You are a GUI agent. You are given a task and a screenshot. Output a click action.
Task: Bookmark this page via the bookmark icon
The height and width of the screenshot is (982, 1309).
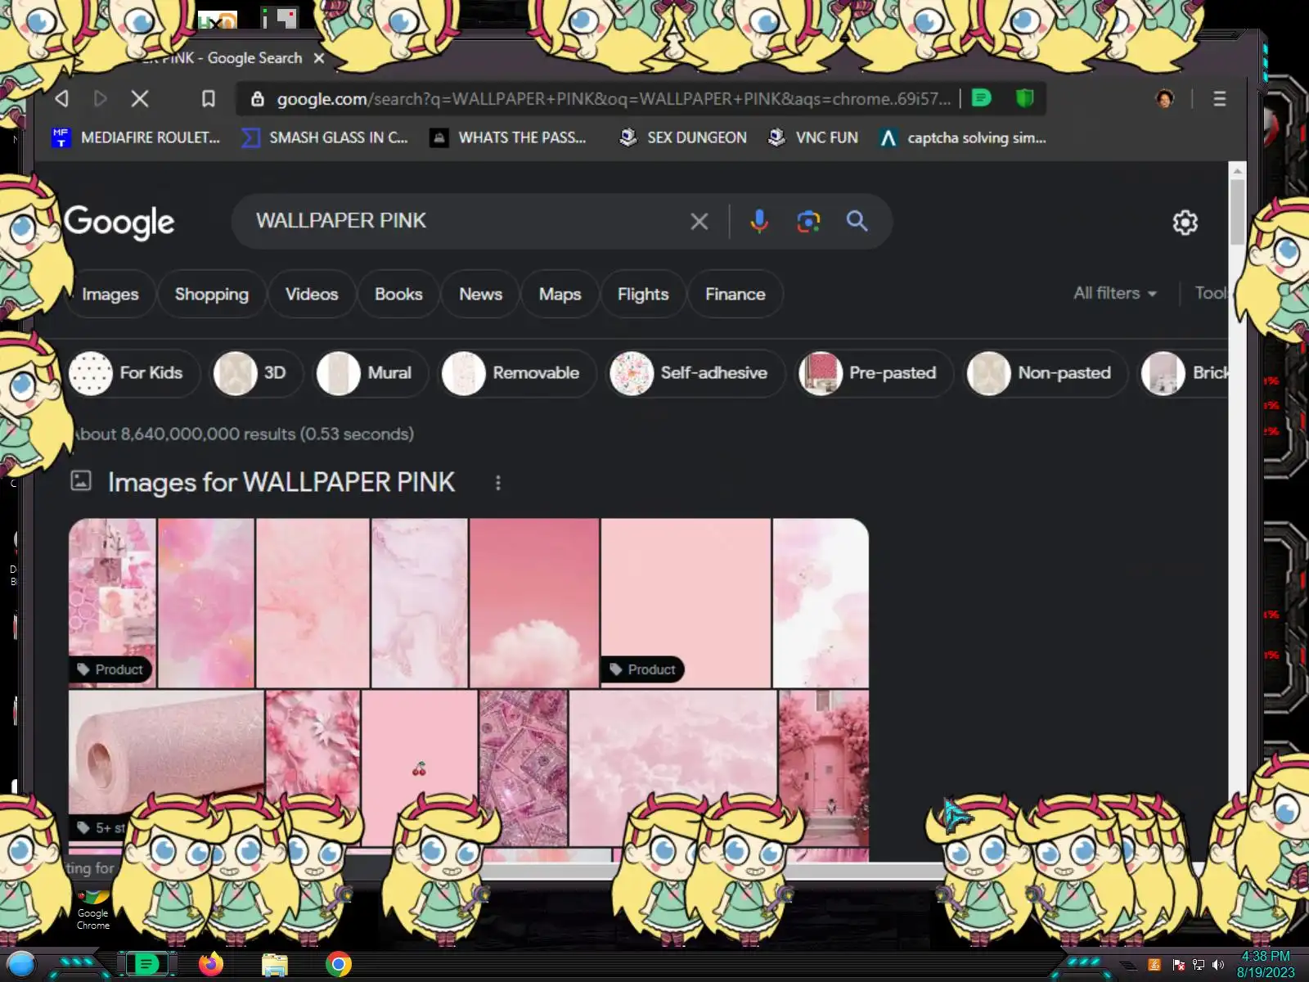pyautogui.click(x=209, y=99)
